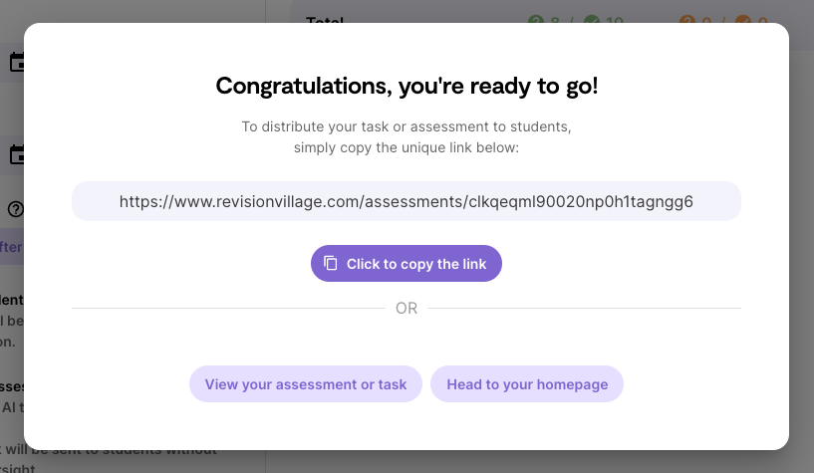814x473 pixels.
Task: Click the green question mark icon in Total row
Action: pos(536,21)
